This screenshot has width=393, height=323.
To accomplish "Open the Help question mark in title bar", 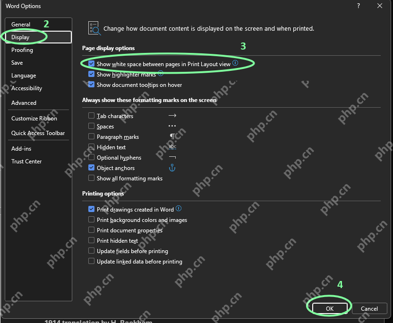I will (359, 6).
